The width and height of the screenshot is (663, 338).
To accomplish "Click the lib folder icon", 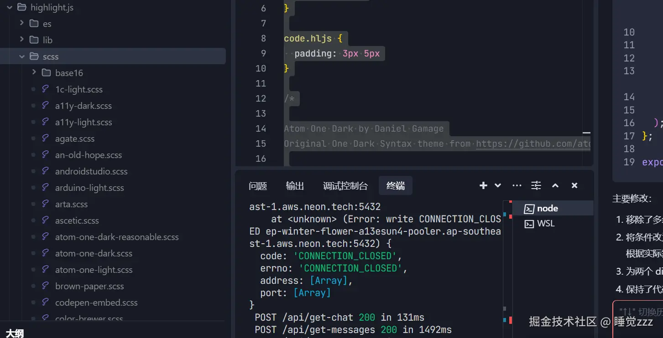I will (34, 40).
